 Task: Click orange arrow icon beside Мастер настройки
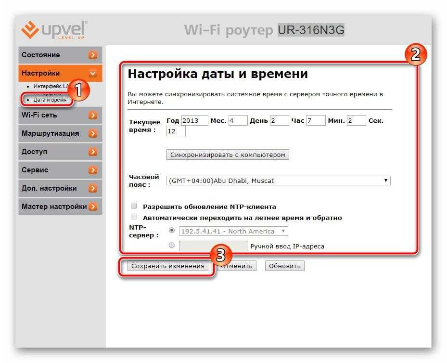click(93, 207)
